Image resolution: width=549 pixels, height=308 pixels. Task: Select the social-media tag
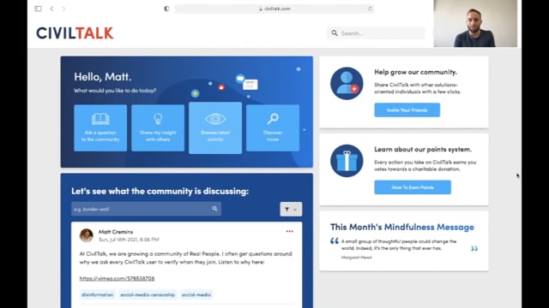pos(196,294)
